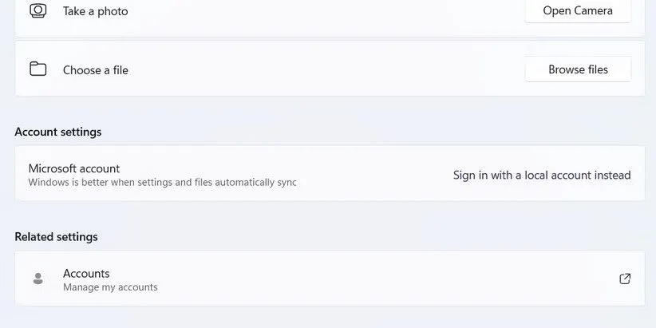Click the person icon next to Accounts

click(38, 279)
